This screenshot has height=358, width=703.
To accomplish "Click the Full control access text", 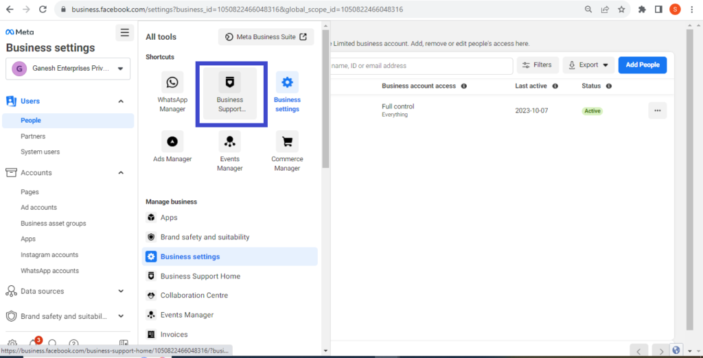I will click(398, 106).
